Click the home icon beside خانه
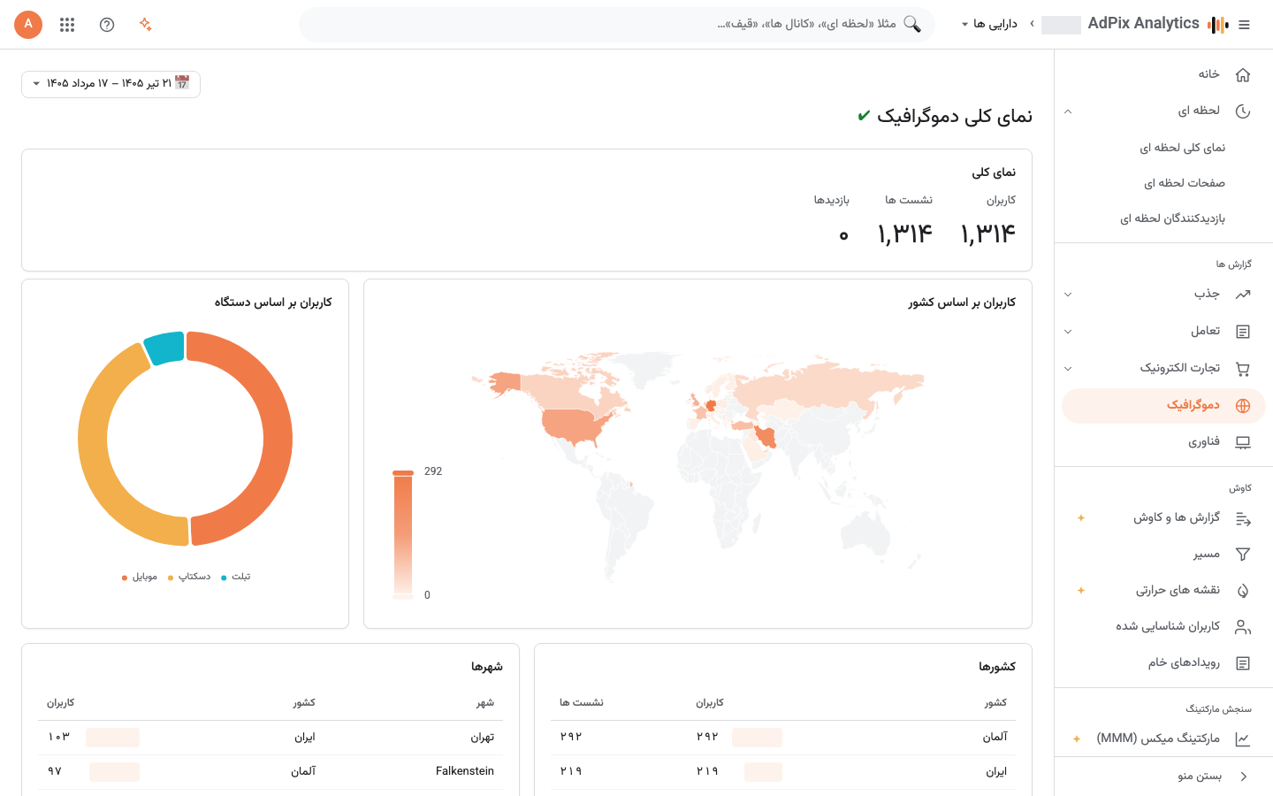 pyautogui.click(x=1243, y=74)
